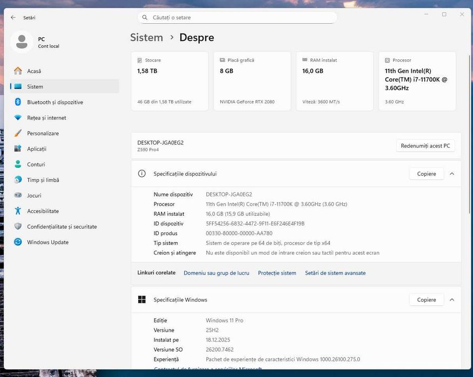Click the Acasă home icon

18,71
